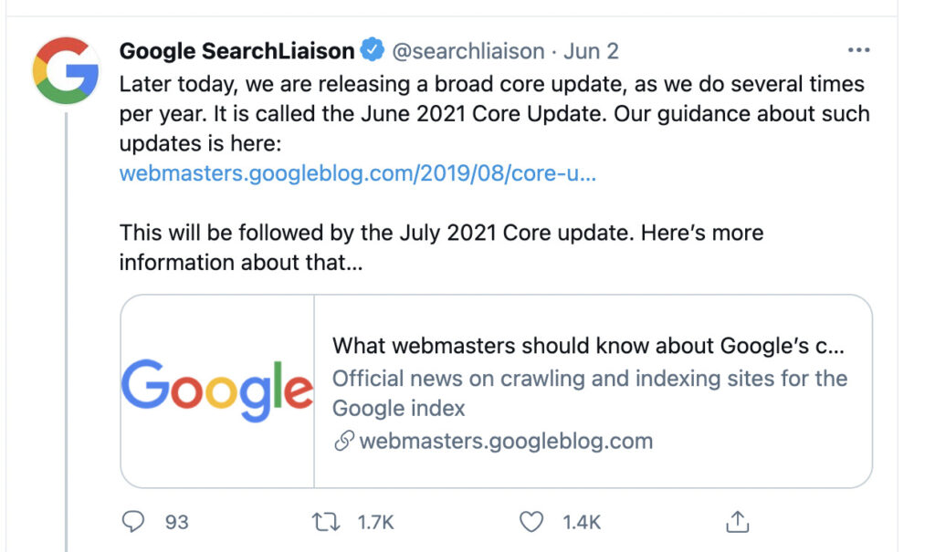Click the blue verified badge
The image size is (935, 552).
(373, 51)
